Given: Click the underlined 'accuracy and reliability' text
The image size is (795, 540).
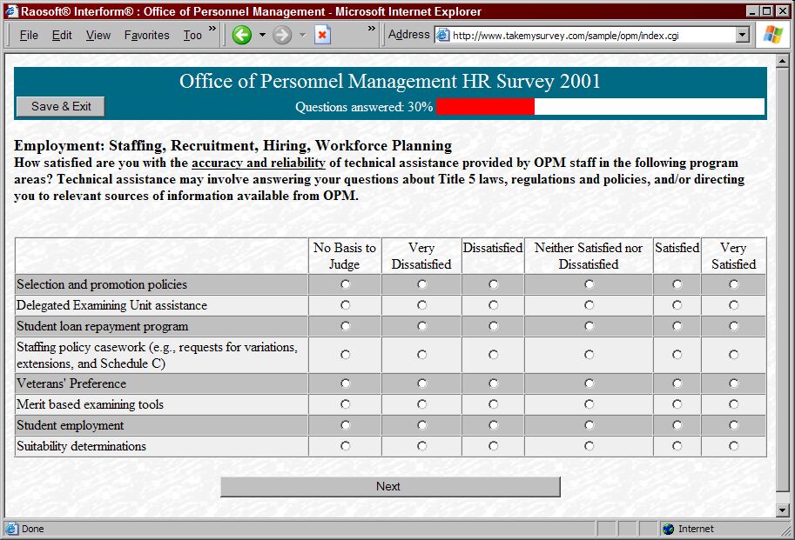Looking at the screenshot, I should pyautogui.click(x=258, y=163).
